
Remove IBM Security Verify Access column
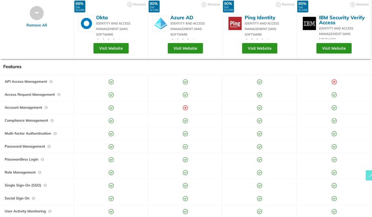click(359, 4)
